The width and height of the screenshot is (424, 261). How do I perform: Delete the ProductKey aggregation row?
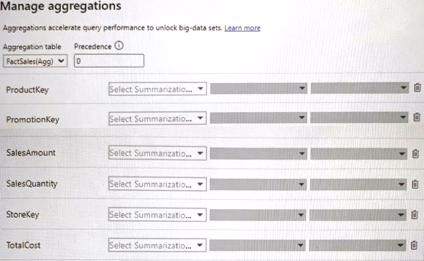pos(417,88)
